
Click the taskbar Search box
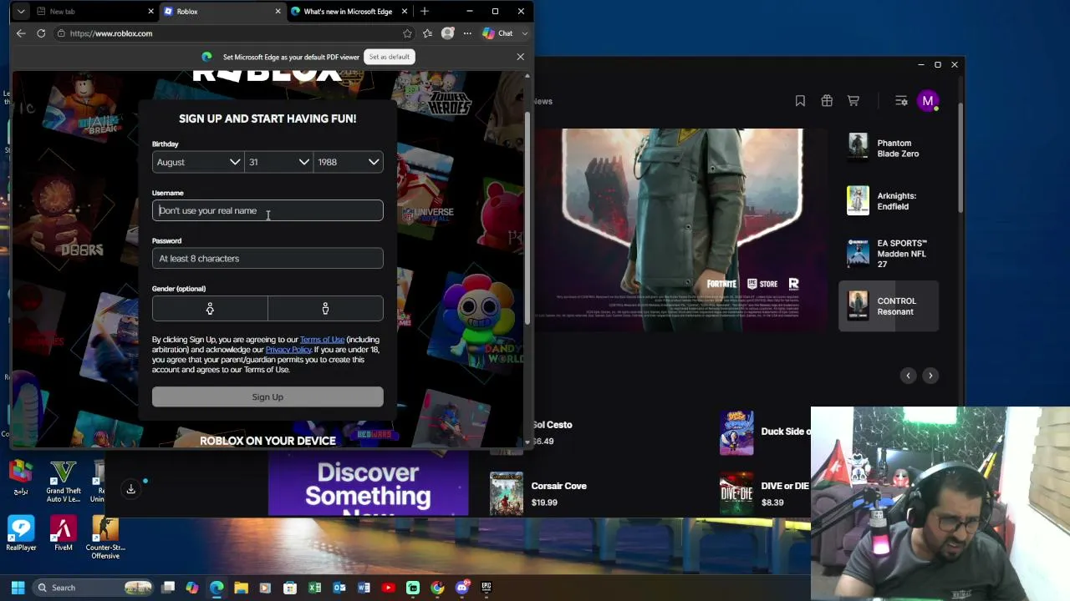coord(94,588)
